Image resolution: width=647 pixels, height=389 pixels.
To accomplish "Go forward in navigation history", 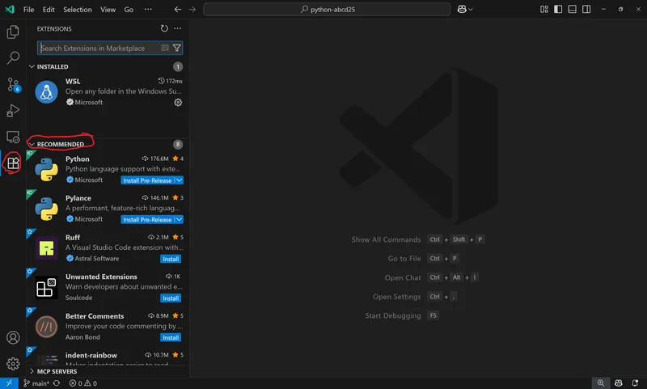I will click(192, 9).
